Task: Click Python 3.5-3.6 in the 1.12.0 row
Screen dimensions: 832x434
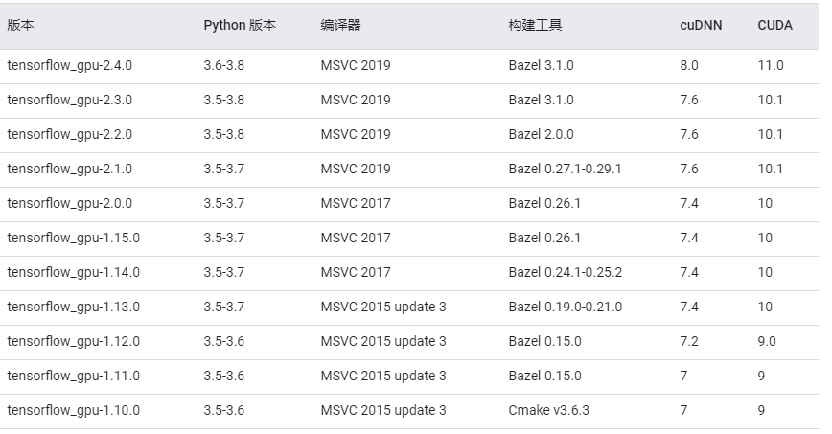Action: 224,341
